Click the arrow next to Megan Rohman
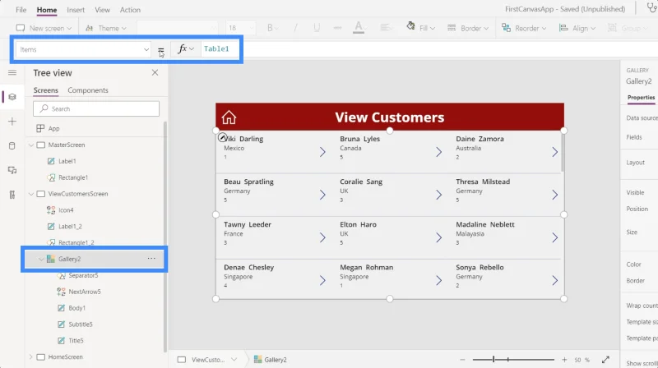 point(438,280)
